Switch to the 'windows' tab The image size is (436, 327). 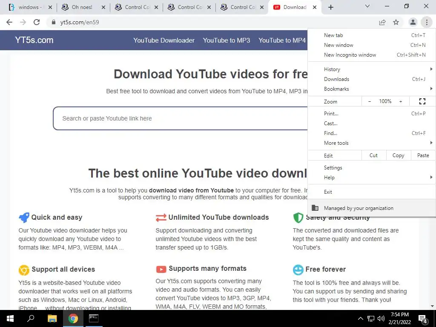click(29, 7)
